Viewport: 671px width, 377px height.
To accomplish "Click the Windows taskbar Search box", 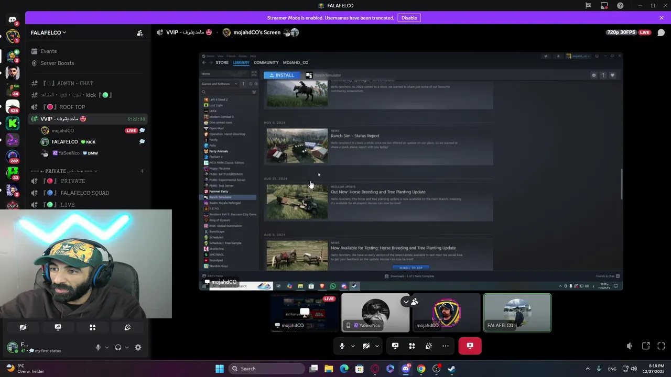I will tap(266, 369).
